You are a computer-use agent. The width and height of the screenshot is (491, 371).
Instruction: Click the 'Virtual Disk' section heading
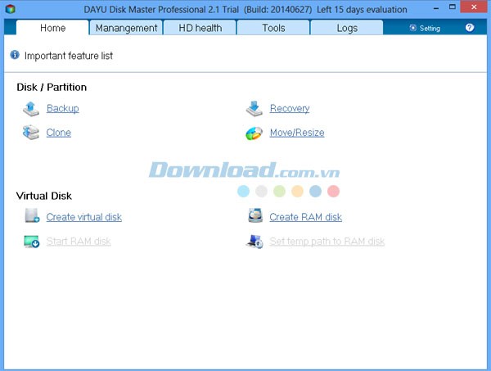(x=44, y=196)
